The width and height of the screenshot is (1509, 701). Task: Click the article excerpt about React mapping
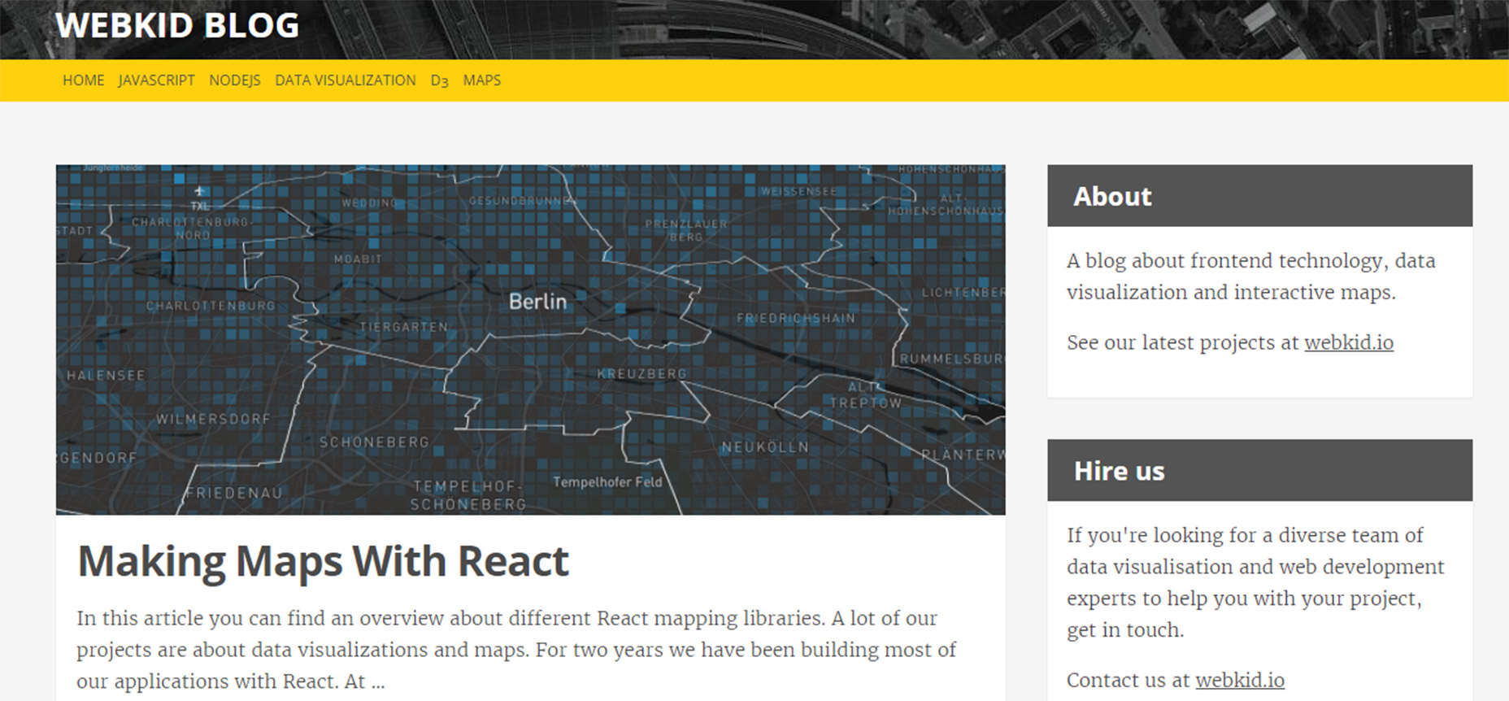point(516,649)
